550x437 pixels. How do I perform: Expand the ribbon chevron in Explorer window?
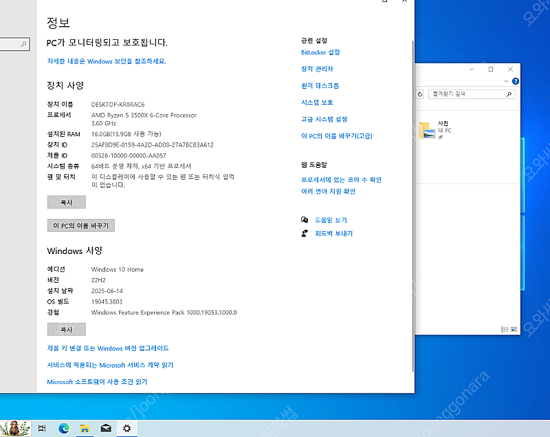506,81
